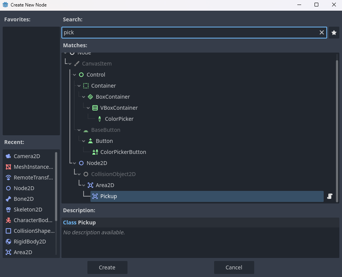Click the favorite star icon beside search
The width and height of the screenshot is (342, 277).
(334, 33)
